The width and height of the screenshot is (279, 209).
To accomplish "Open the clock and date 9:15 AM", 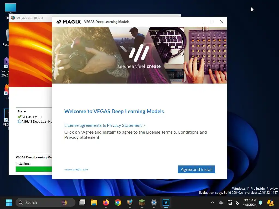I will tap(250, 202).
